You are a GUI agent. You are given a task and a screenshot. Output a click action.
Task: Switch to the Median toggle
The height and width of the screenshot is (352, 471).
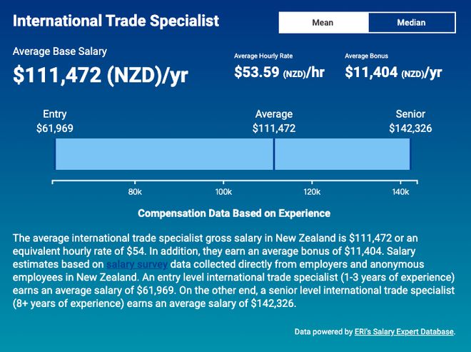click(x=412, y=23)
